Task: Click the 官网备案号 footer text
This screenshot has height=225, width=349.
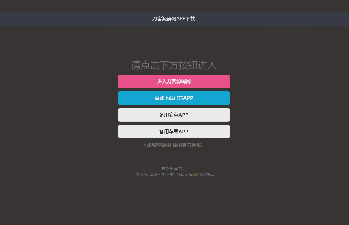Action: 173,168
